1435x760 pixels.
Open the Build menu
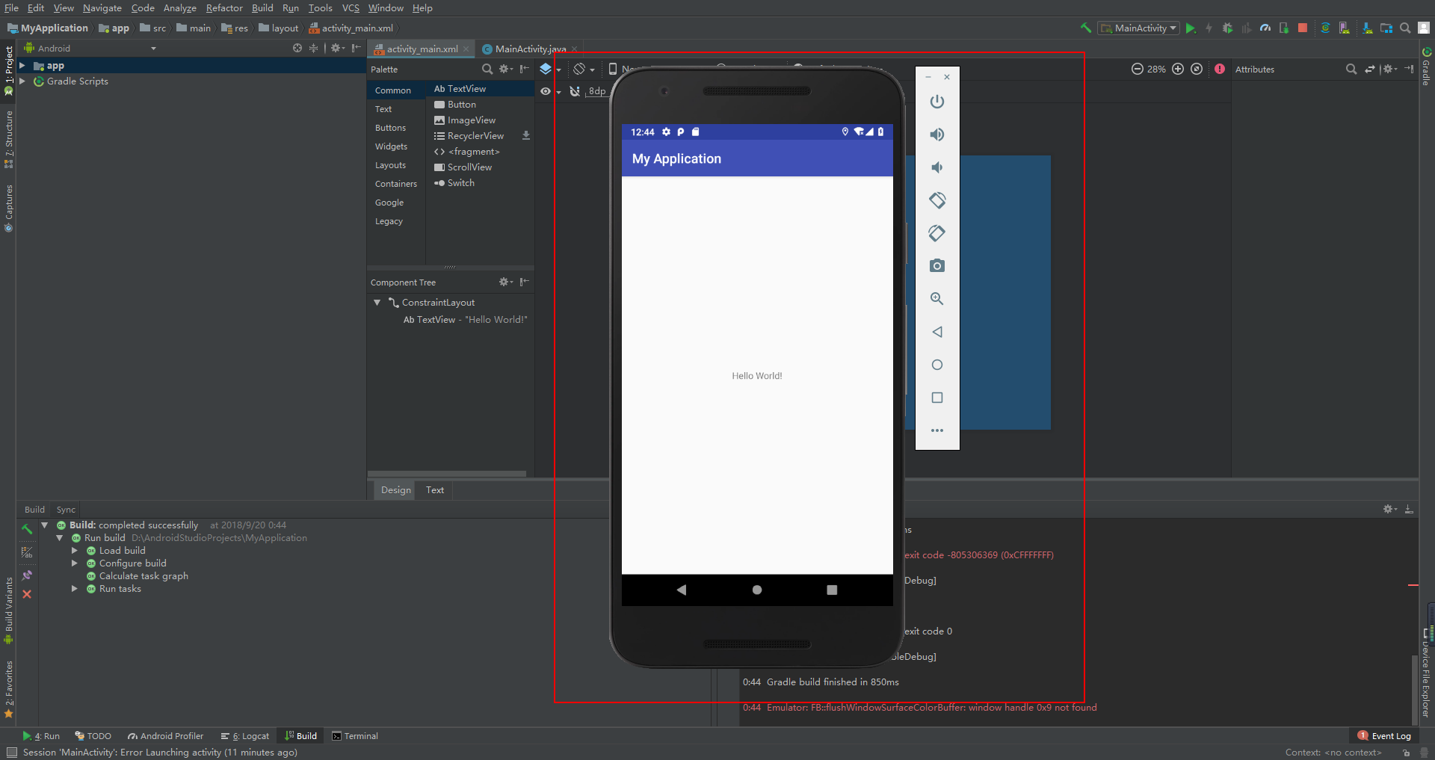coord(262,7)
